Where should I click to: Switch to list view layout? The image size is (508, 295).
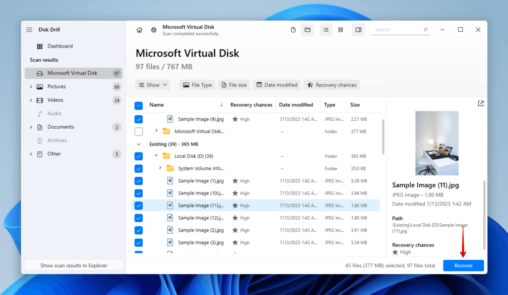(x=325, y=30)
